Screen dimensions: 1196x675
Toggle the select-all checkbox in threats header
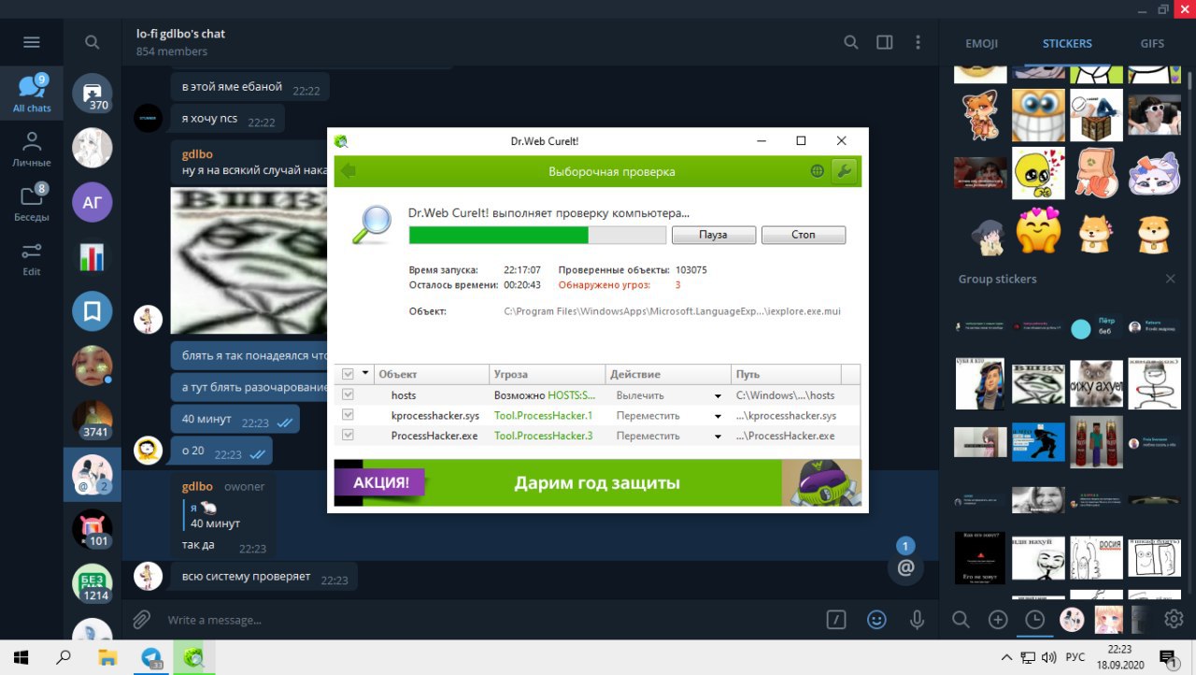[x=348, y=374]
